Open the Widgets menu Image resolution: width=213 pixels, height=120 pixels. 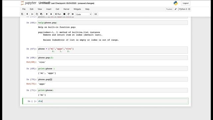tap(77, 9)
